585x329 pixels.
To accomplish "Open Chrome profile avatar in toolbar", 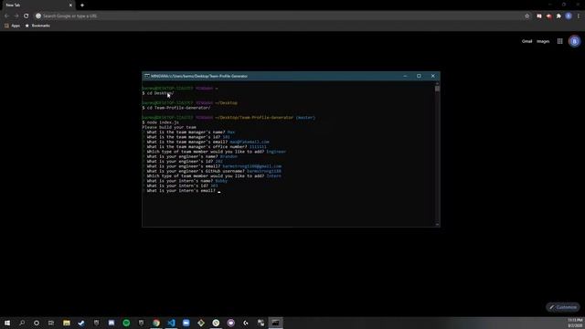I will click(x=569, y=16).
